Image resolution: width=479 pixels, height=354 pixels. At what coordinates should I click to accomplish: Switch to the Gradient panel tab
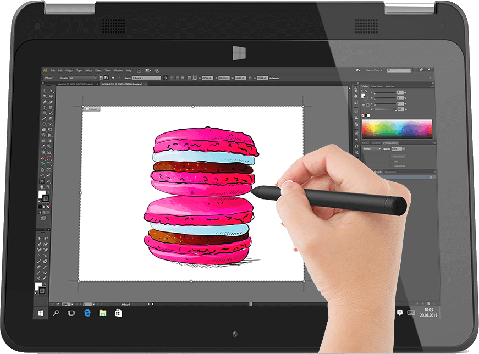coord(376,143)
